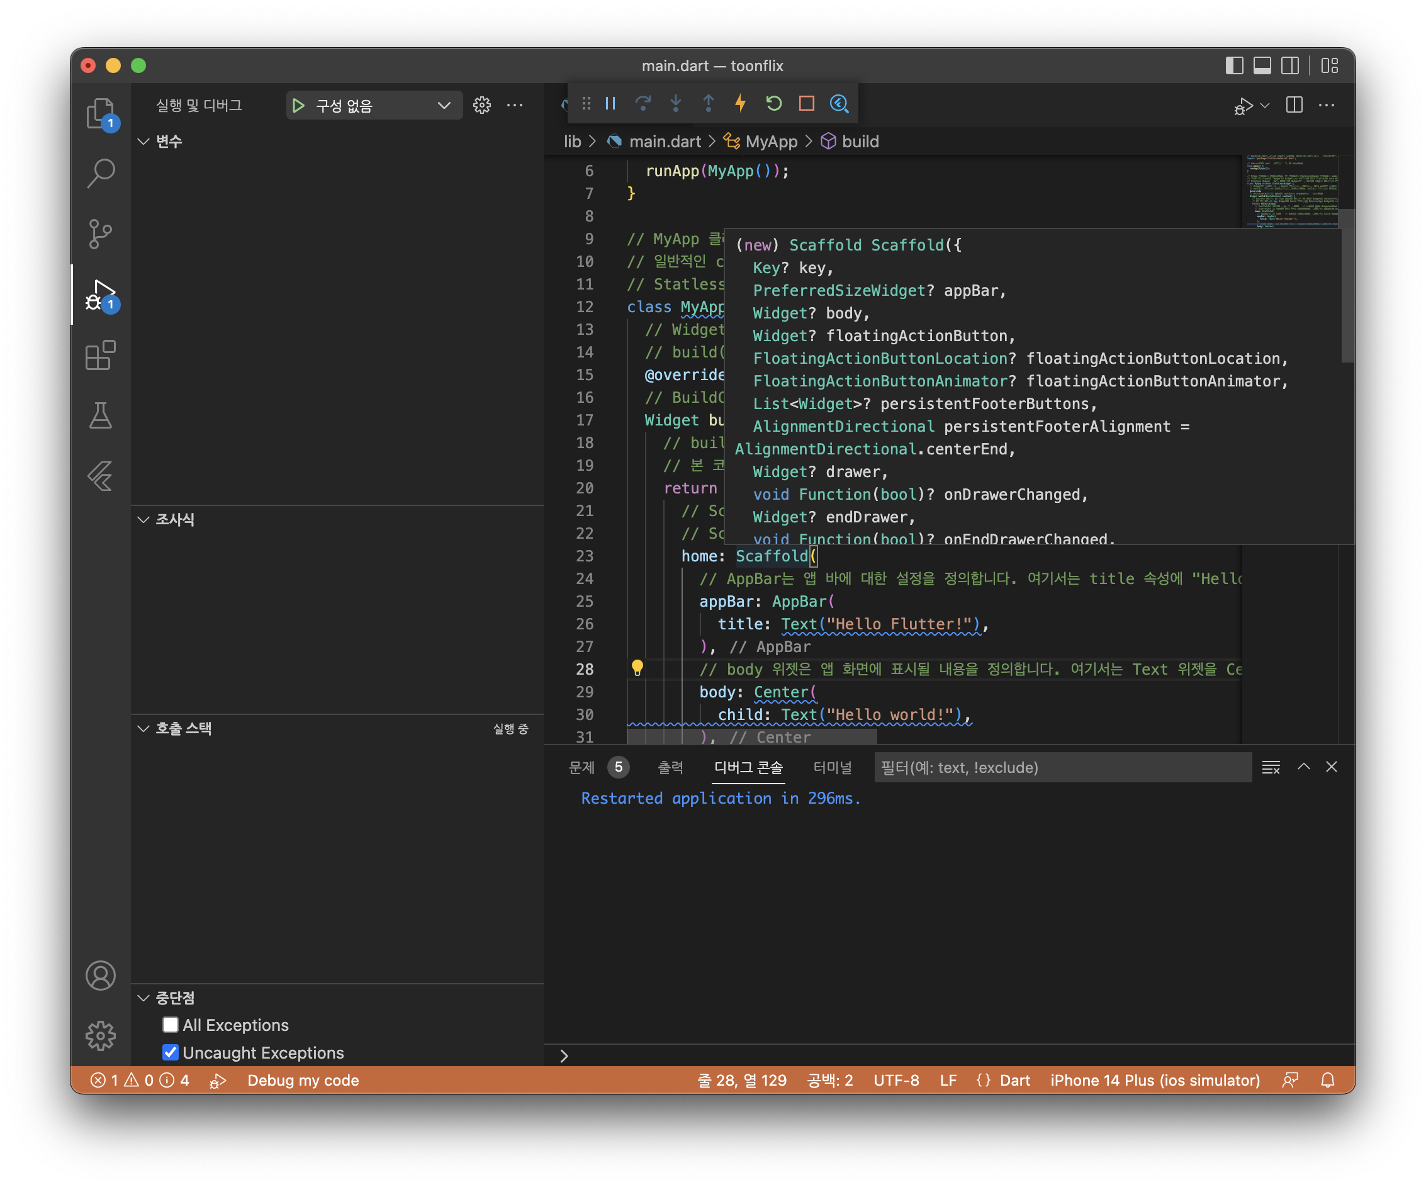Click Debug my code in status bar

tap(303, 1081)
